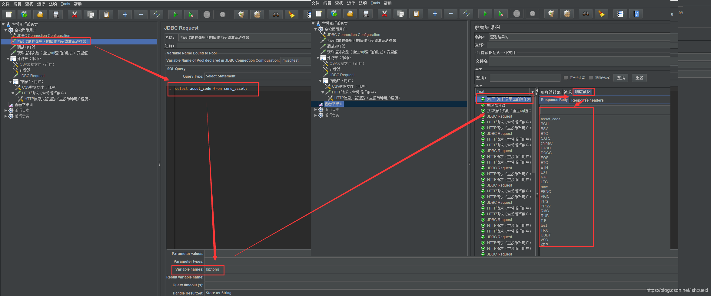
Task: Collapse 空投和币币买卖 root in left tree
Action: pyautogui.click(x=3, y=24)
